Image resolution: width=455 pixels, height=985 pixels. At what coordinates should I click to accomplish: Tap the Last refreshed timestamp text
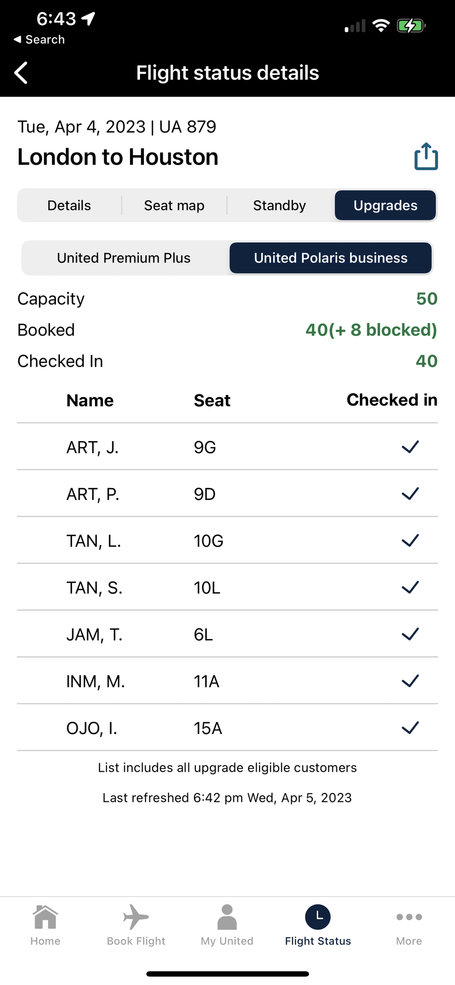pyautogui.click(x=227, y=798)
